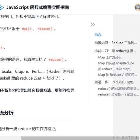Go to Map 工作流分析 entry
140x140 pixels.
[x=110, y=58]
